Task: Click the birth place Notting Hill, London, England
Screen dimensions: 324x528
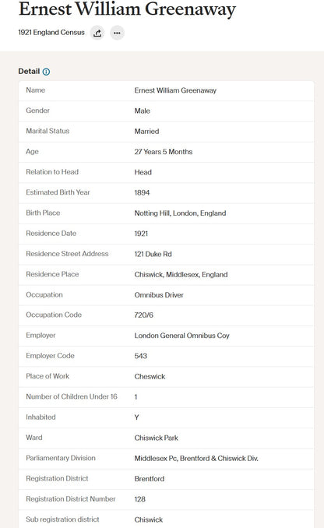Action: point(180,213)
